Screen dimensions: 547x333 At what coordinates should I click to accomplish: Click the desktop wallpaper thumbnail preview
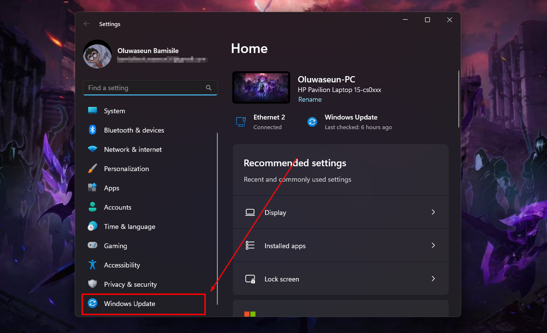[x=261, y=87]
